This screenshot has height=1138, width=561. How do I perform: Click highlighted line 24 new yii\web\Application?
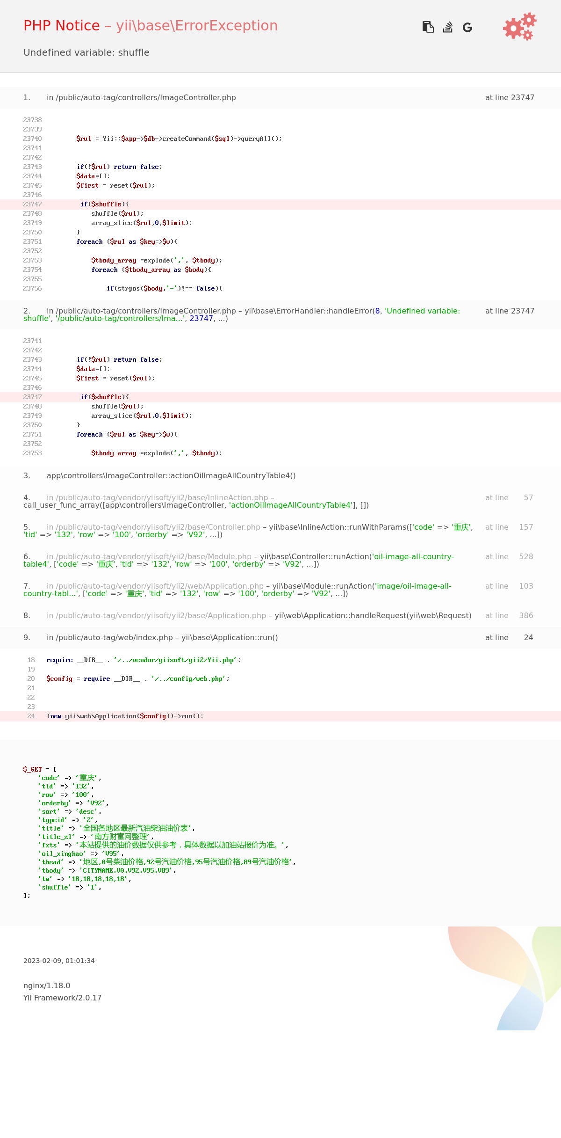280,716
